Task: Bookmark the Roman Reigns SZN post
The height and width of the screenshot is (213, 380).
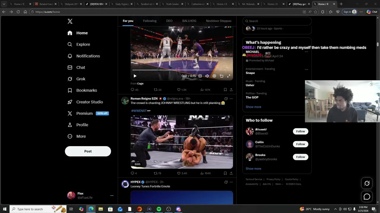Action: click(225, 173)
